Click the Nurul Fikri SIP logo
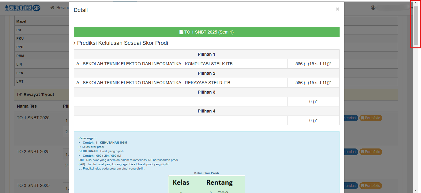Screen dimensions: 421x193 point(22,8)
